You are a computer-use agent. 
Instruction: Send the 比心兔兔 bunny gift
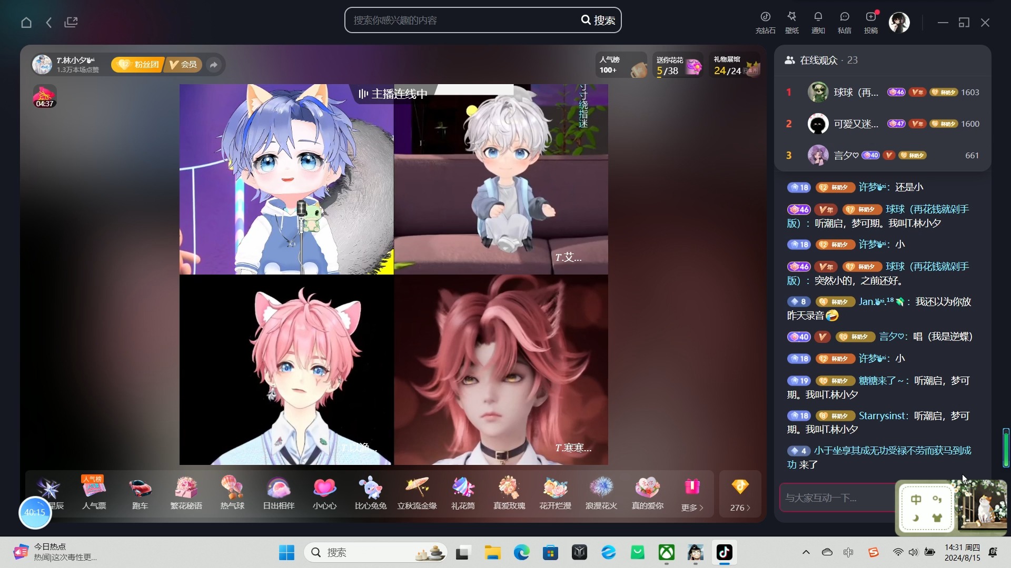tap(371, 493)
